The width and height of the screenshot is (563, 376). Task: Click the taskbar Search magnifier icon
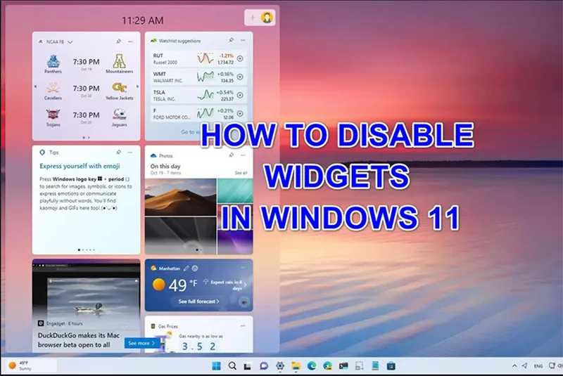(232, 365)
